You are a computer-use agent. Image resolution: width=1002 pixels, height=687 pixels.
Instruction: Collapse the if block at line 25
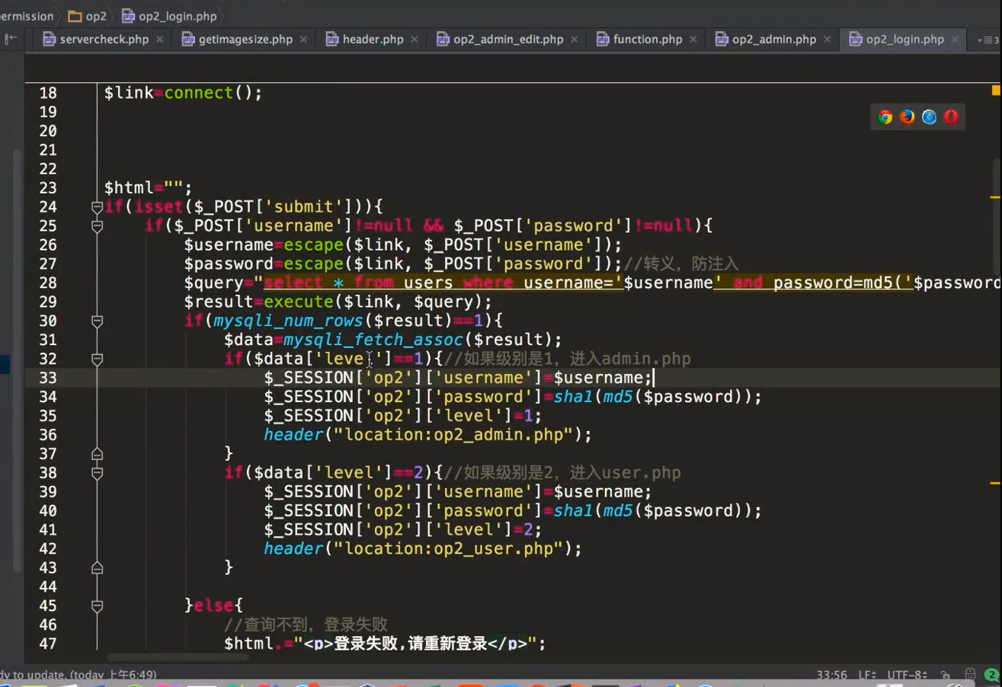(x=97, y=226)
